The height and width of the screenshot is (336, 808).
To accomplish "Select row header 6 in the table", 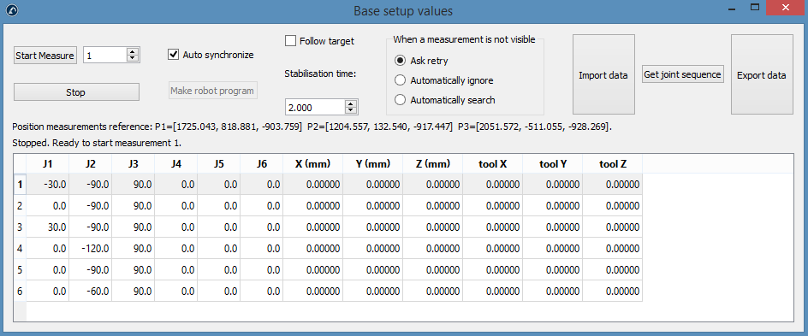I will coord(20,292).
